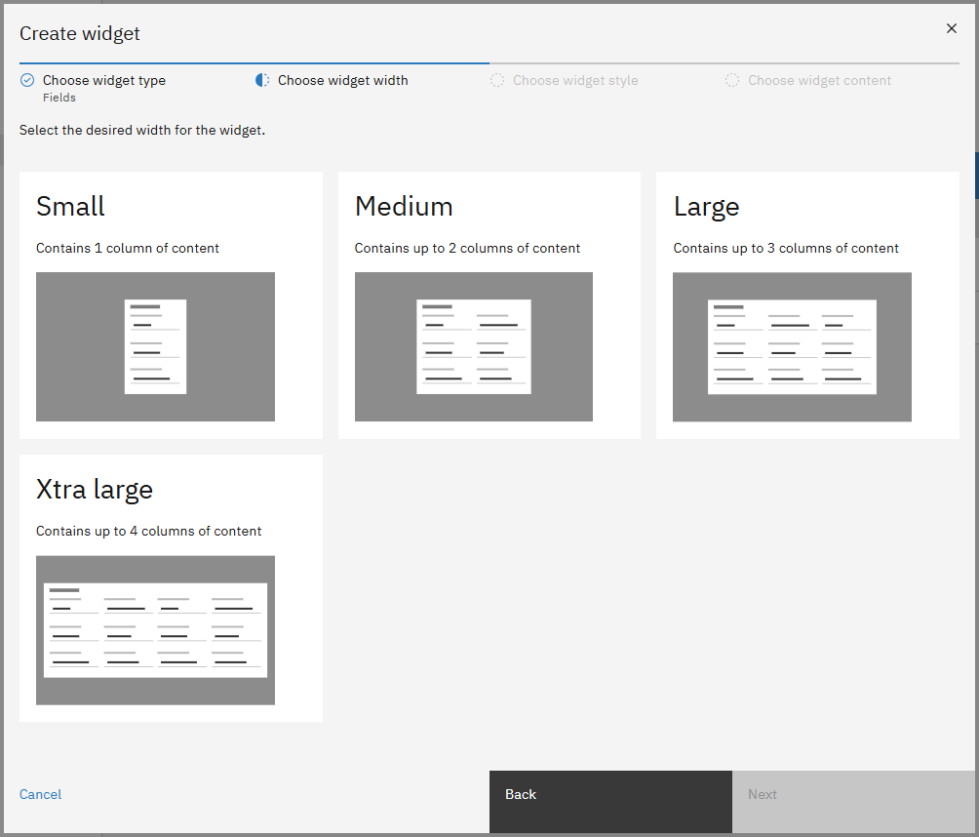Click the completed checkmark icon for widget type

(x=27, y=81)
